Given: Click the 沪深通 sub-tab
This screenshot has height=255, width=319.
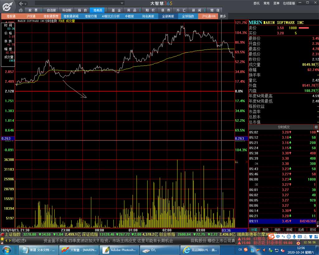Looking at the screenshot, I should [31, 16].
